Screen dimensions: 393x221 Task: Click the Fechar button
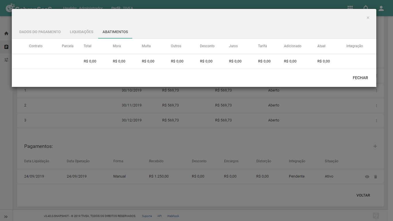coord(360,78)
